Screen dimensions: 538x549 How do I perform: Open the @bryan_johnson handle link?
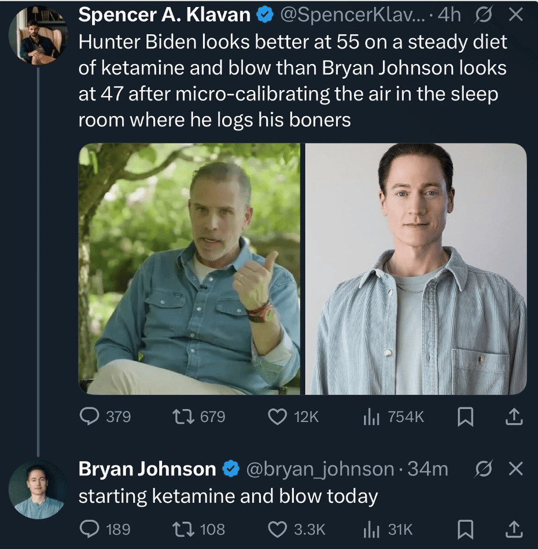(320, 469)
